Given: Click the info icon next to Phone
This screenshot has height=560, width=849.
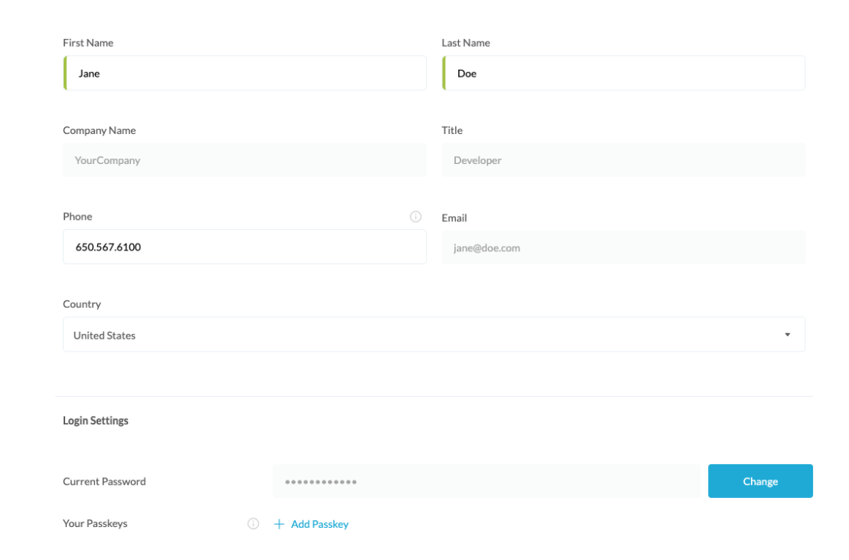Looking at the screenshot, I should (x=415, y=217).
